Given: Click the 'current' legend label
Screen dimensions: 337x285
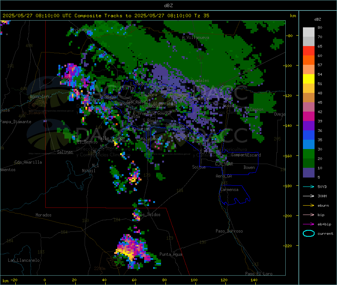Looking at the screenshot, I should [325, 233].
